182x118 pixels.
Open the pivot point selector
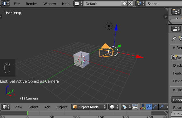point(126,107)
